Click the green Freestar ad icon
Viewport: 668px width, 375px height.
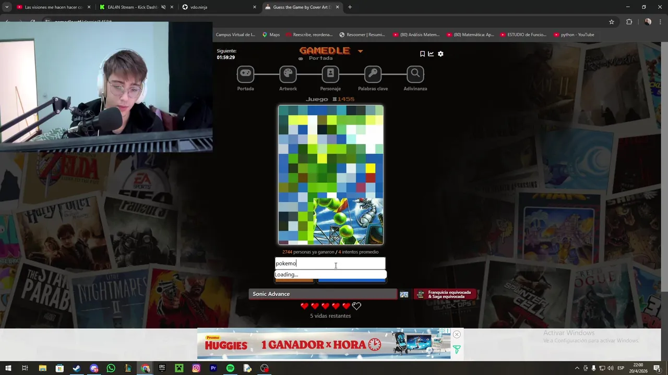tap(457, 349)
